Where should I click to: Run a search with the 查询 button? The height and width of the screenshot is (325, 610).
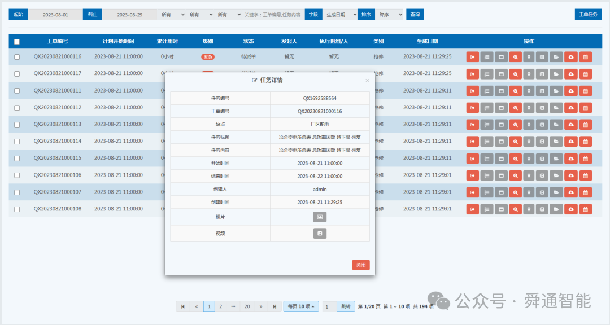click(414, 14)
